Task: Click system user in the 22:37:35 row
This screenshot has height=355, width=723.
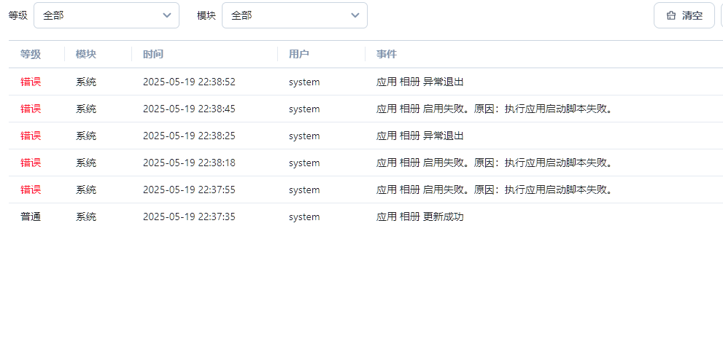Action: pyautogui.click(x=304, y=217)
